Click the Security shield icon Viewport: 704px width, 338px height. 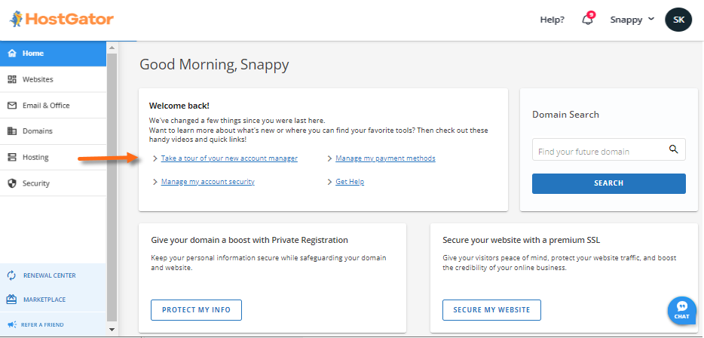pyautogui.click(x=12, y=183)
